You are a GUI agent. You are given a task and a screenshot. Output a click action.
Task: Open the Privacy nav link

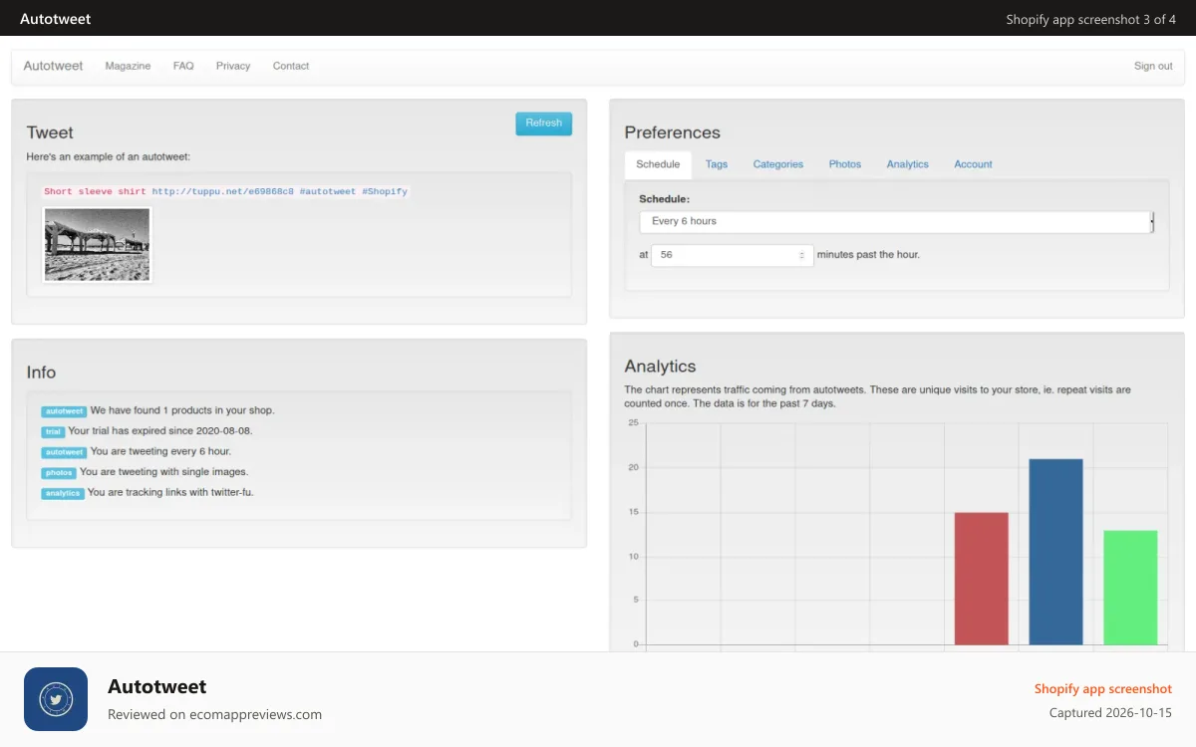[233, 66]
